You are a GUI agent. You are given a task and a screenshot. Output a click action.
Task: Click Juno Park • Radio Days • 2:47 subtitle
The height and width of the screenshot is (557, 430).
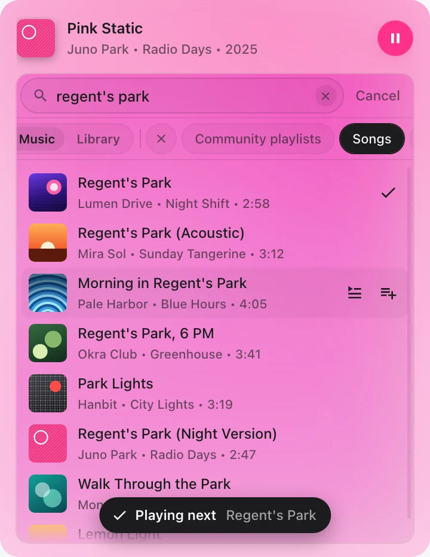coord(167,455)
